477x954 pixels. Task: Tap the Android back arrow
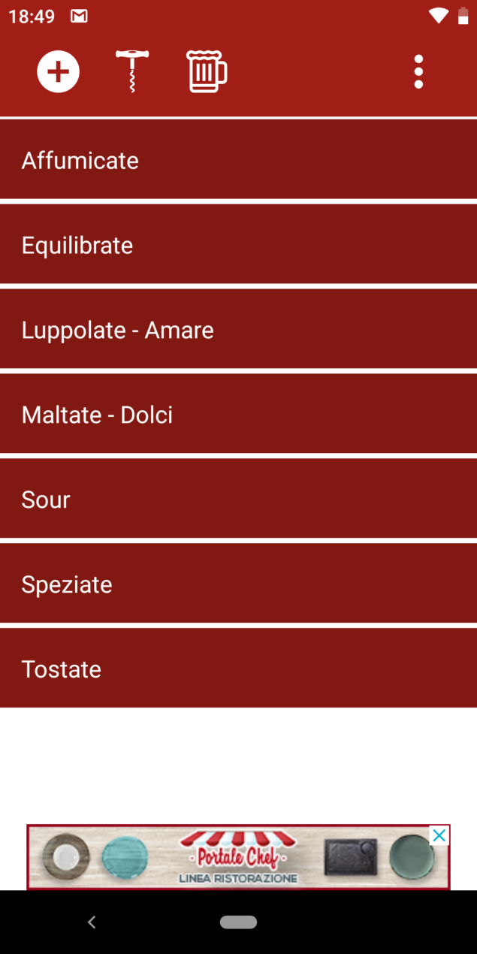92,922
